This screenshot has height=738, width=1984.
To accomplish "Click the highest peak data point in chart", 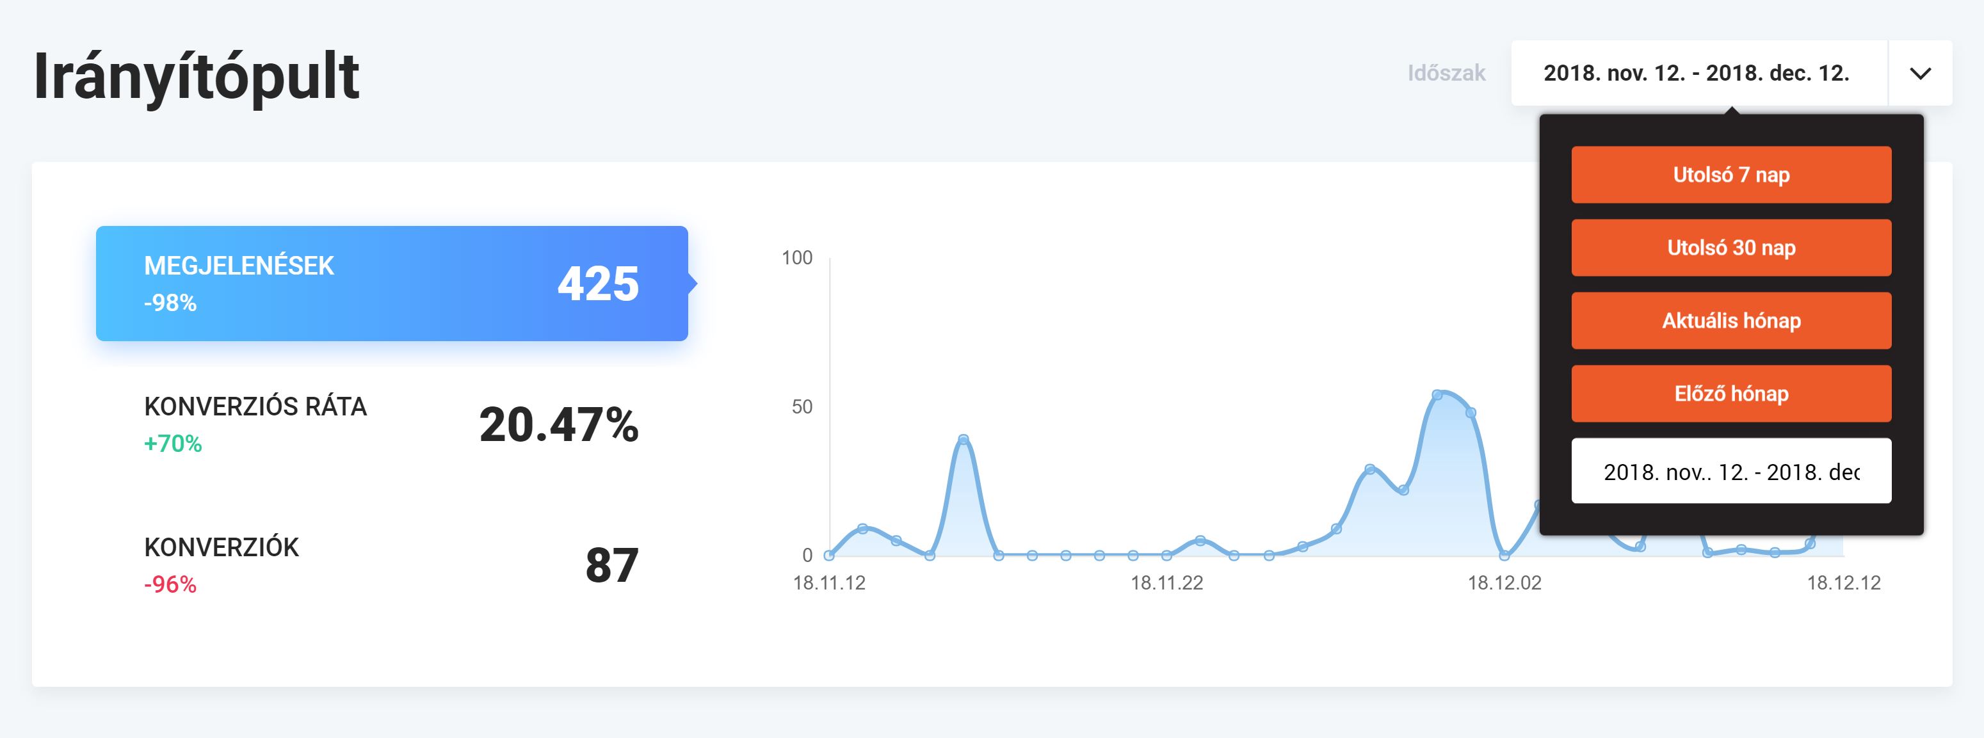I will coord(1437,395).
